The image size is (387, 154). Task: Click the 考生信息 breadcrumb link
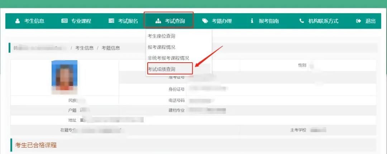[x=85, y=48]
